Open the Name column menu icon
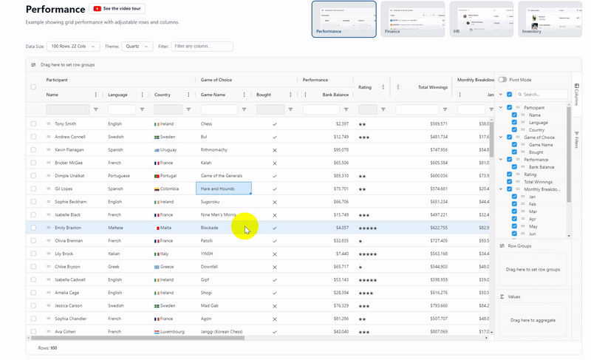This screenshot has height=360, width=591. point(96,95)
